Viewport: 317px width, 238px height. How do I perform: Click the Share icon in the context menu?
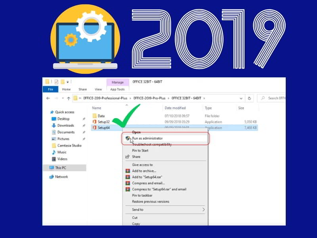128,157
